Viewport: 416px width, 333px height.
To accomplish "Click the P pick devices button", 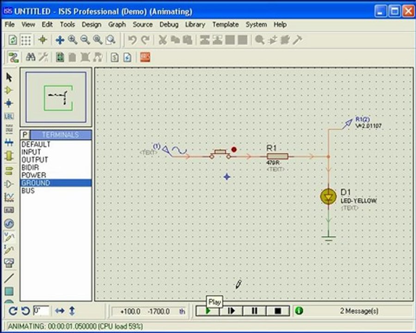I will point(25,135).
